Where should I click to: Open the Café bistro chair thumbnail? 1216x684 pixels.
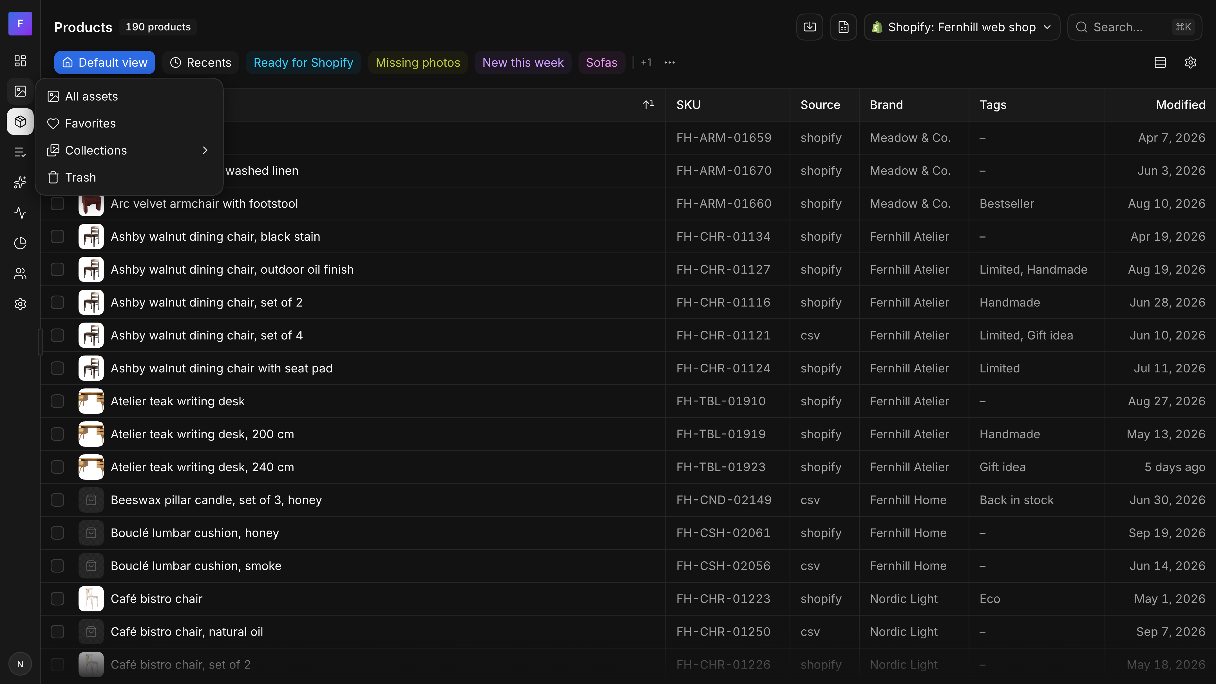91,599
